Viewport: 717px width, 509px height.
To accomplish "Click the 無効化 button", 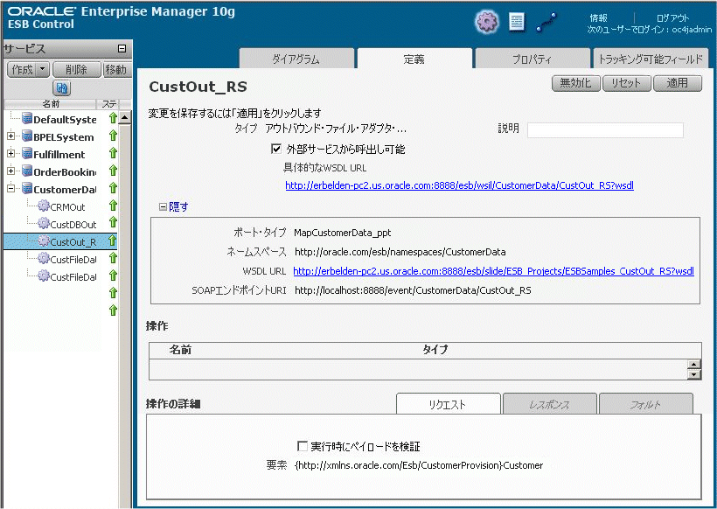I will [x=575, y=83].
